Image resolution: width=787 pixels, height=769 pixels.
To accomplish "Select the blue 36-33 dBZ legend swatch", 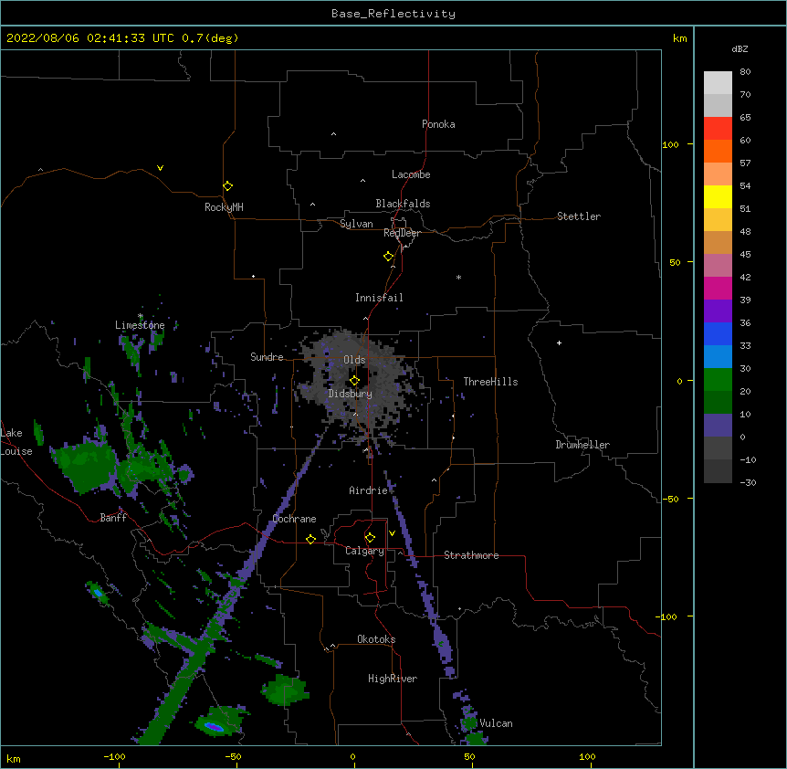I will click(x=718, y=333).
